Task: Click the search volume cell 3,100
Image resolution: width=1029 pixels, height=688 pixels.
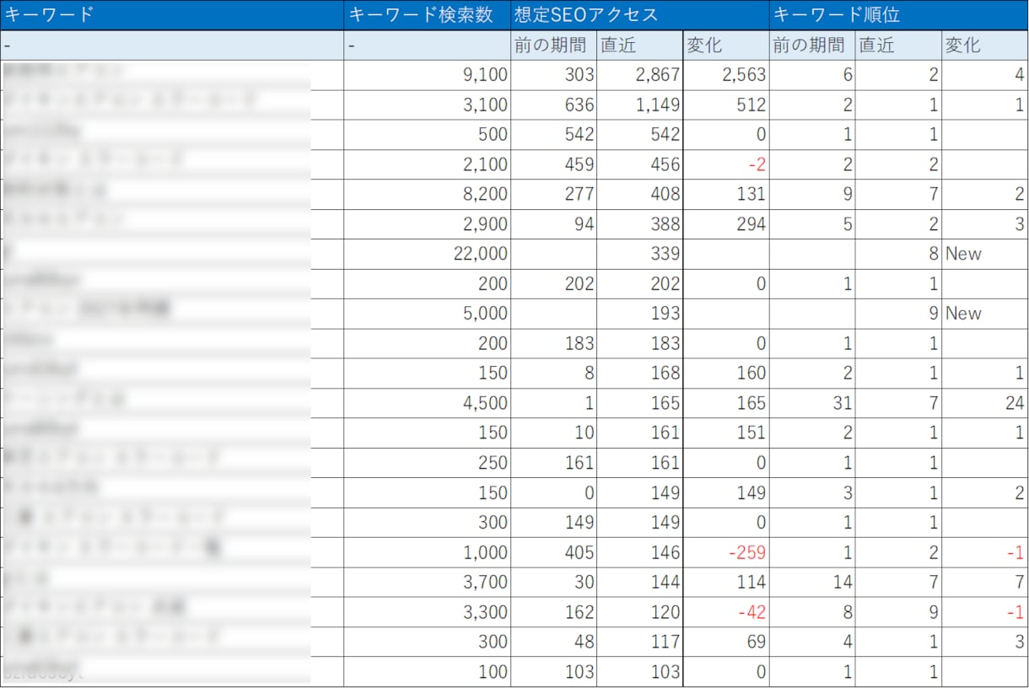Action: tap(428, 105)
